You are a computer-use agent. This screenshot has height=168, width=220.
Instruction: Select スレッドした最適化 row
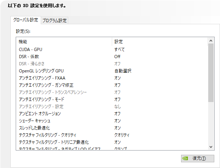pyautogui.click(x=112, y=128)
